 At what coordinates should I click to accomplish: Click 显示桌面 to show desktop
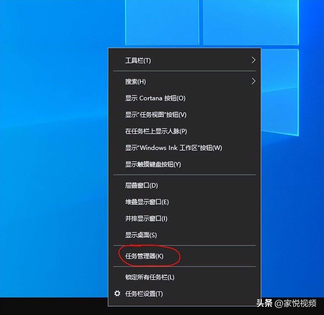(140, 235)
